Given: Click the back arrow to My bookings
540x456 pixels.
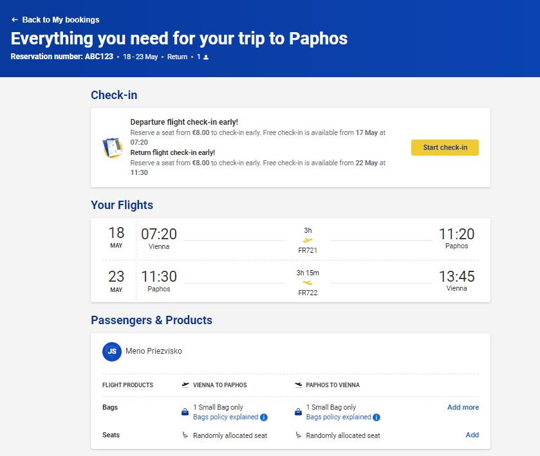Looking at the screenshot, I should tap(15, 20).
